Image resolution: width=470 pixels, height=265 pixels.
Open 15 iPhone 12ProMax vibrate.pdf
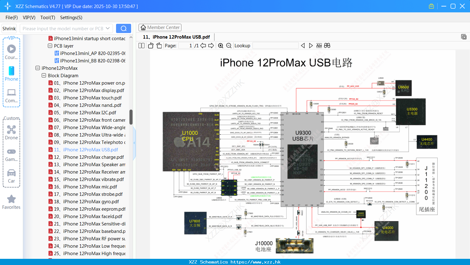[86, 179]
